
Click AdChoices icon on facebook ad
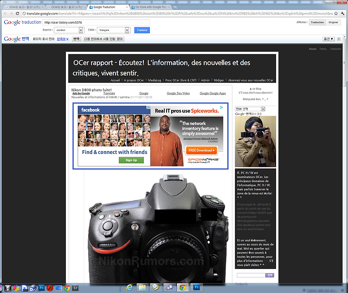(x=148, y=108)
